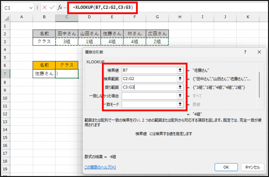Select column K header
This screenshot has height=177, width=269.
point(248,17)
